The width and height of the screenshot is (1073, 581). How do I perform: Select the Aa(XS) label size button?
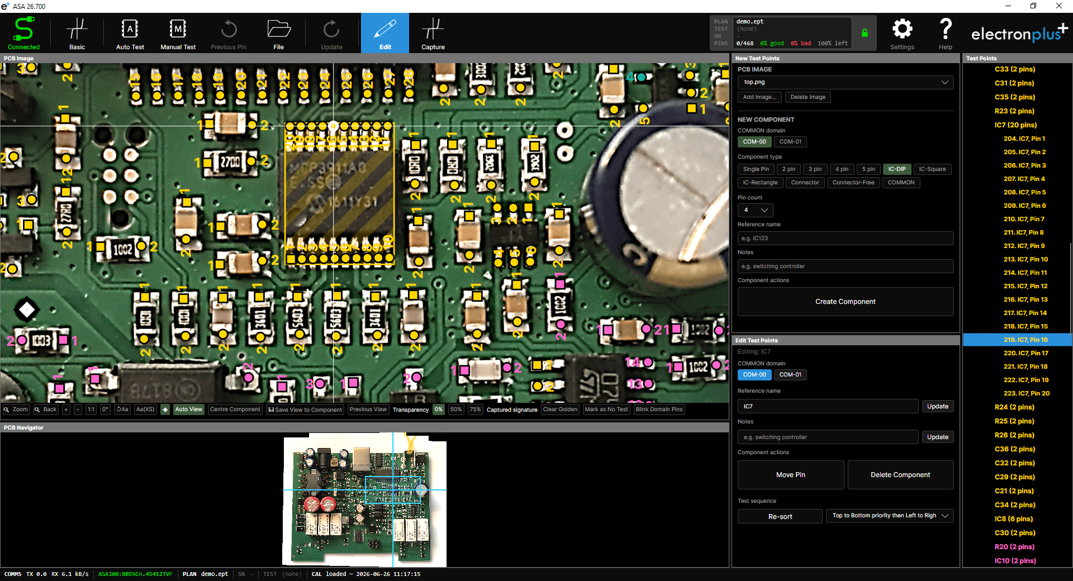(x=145, y=409)
